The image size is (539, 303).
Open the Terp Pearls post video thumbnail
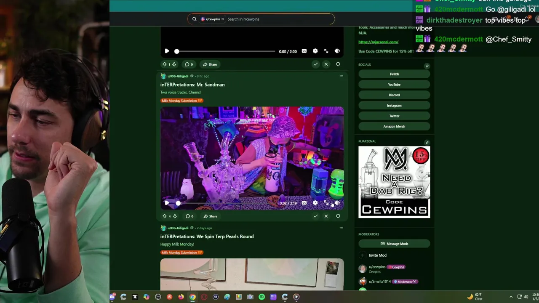coord(252,274)
